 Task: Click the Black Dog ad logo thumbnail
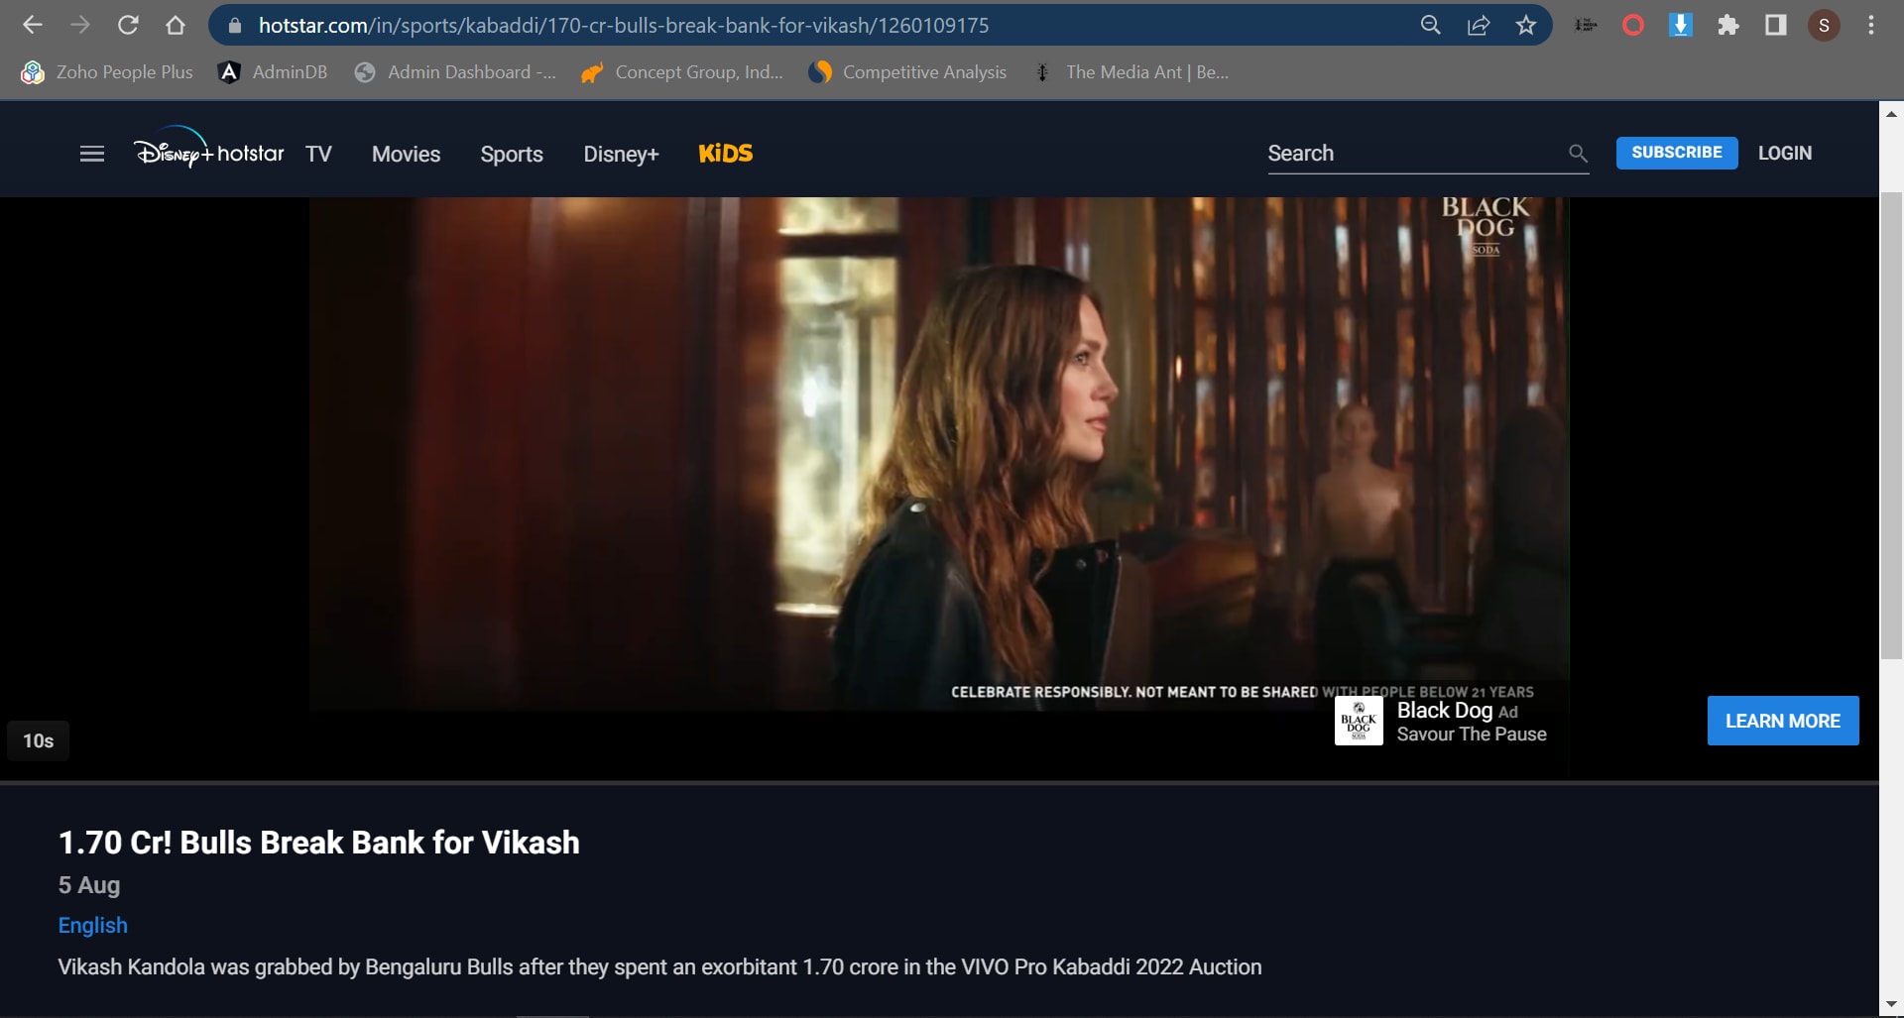tap(1359, 721)
